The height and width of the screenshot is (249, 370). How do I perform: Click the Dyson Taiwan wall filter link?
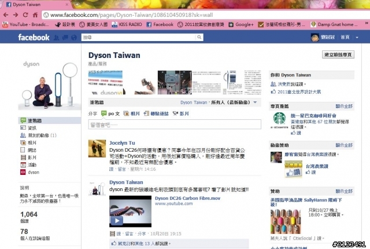point(194,102)
